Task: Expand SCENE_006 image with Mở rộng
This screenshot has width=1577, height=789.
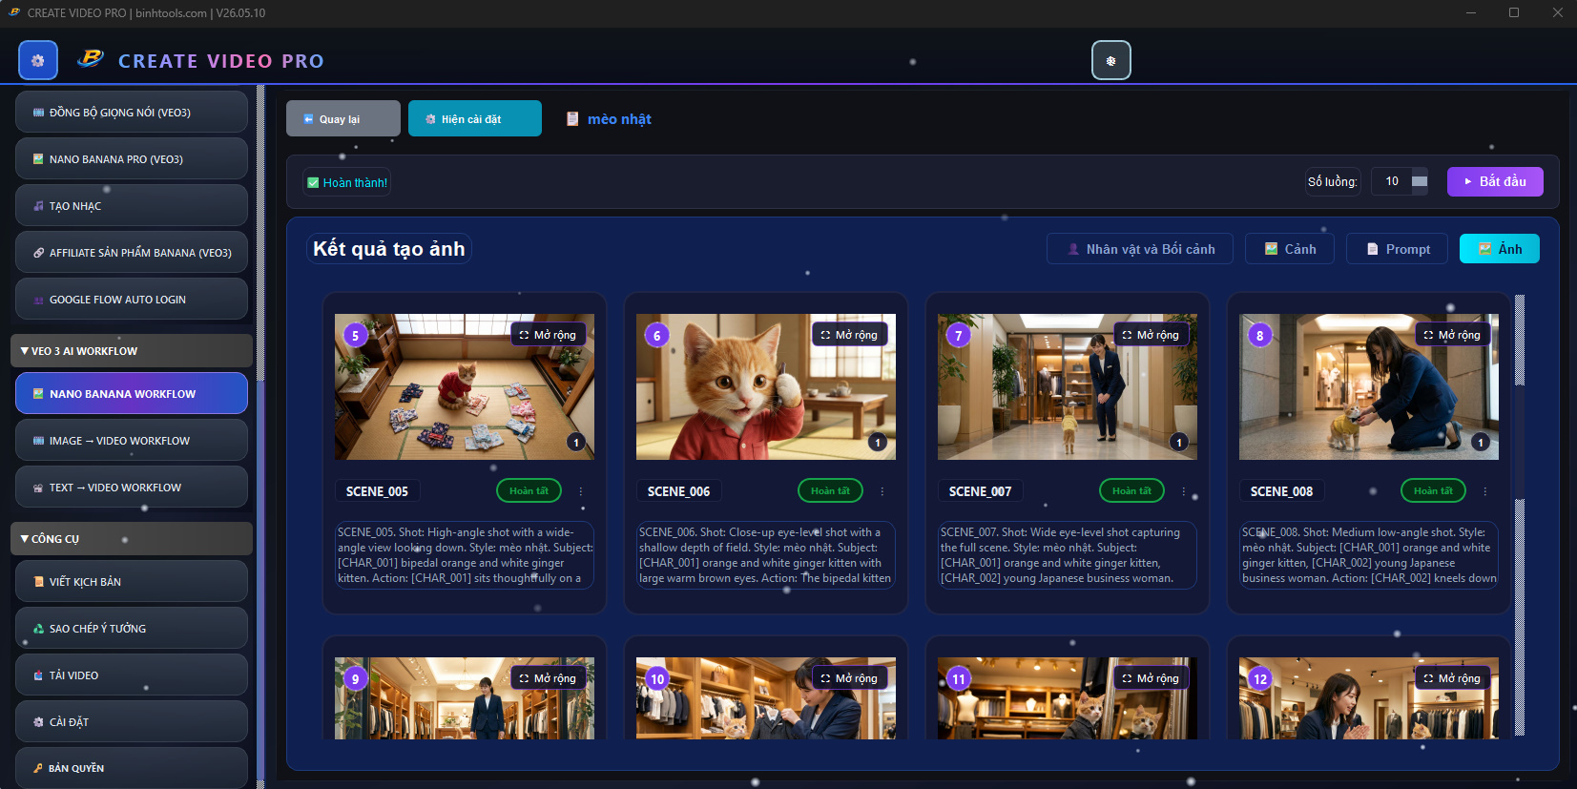Action: tap(849, 335)
